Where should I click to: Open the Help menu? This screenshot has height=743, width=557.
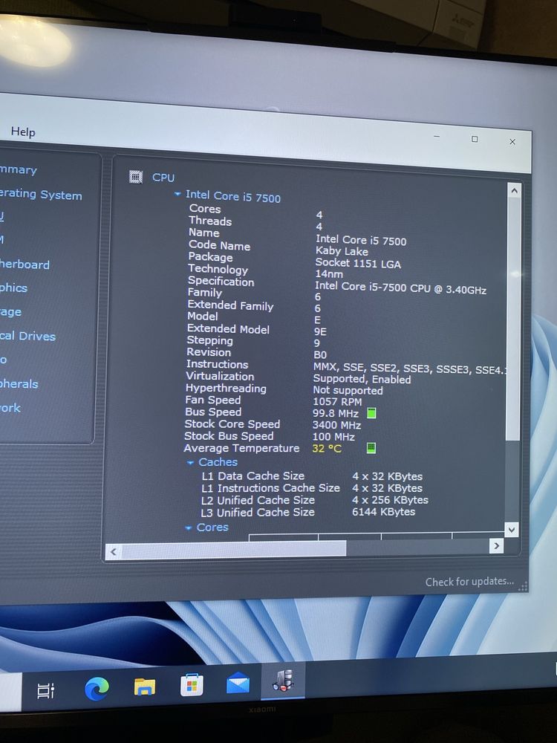pos(23,132)
